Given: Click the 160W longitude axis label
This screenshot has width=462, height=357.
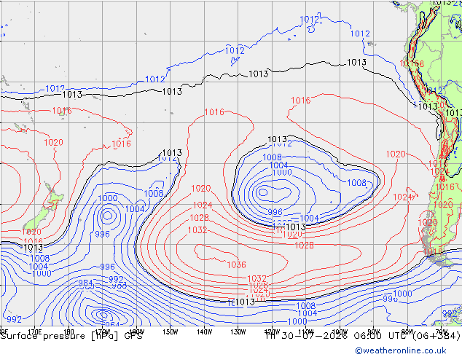Looking at the screenshot, I should [137, 332].
